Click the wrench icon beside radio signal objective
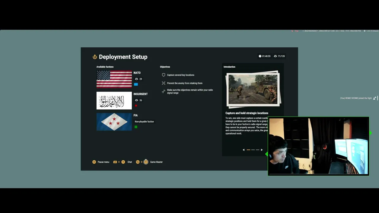Image resolution: width=379 pixels, height=213 pixels. tap(163, 91)
